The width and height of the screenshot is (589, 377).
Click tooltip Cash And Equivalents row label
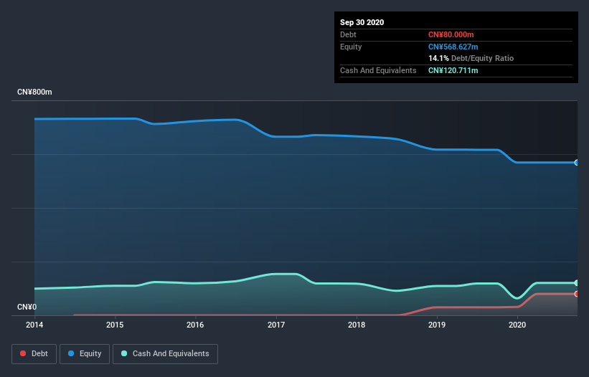tap(378, 70)
